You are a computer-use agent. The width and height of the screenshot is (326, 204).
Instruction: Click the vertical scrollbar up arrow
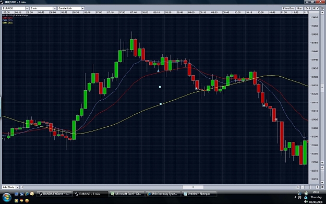[x=322, y=13]
